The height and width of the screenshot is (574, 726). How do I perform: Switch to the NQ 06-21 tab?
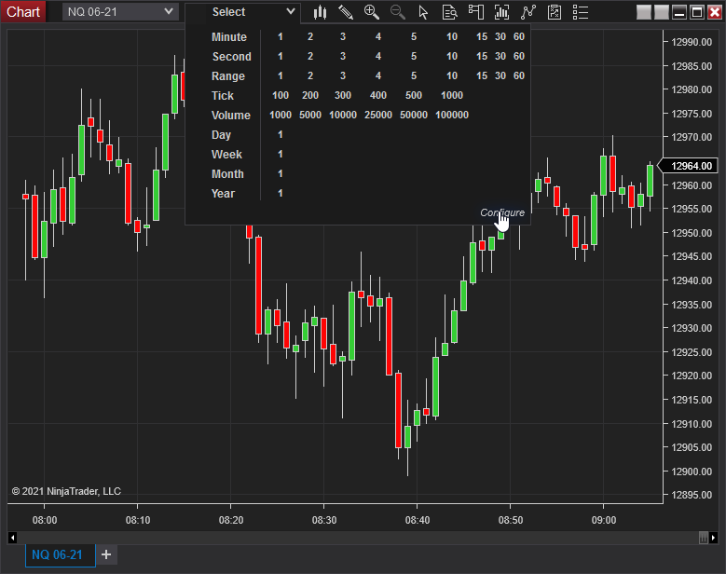pyautogui.click(x=61, y=555)
